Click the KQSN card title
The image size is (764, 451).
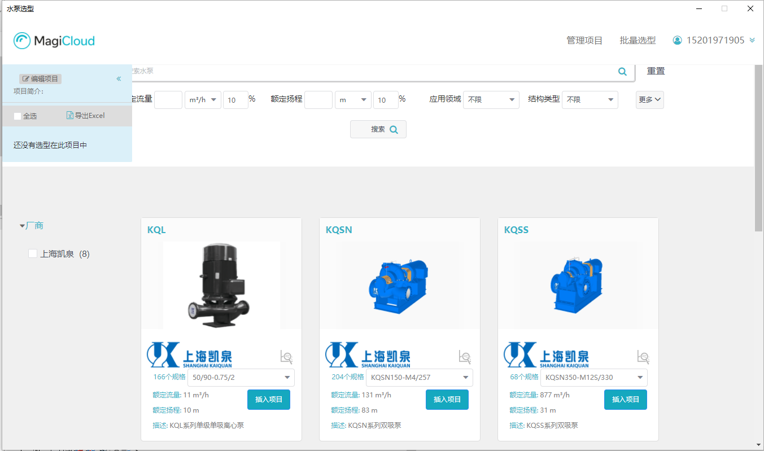(x=339, y=230)
